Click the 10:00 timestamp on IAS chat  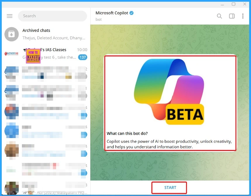pyautogui.click(x=82, y=50)
